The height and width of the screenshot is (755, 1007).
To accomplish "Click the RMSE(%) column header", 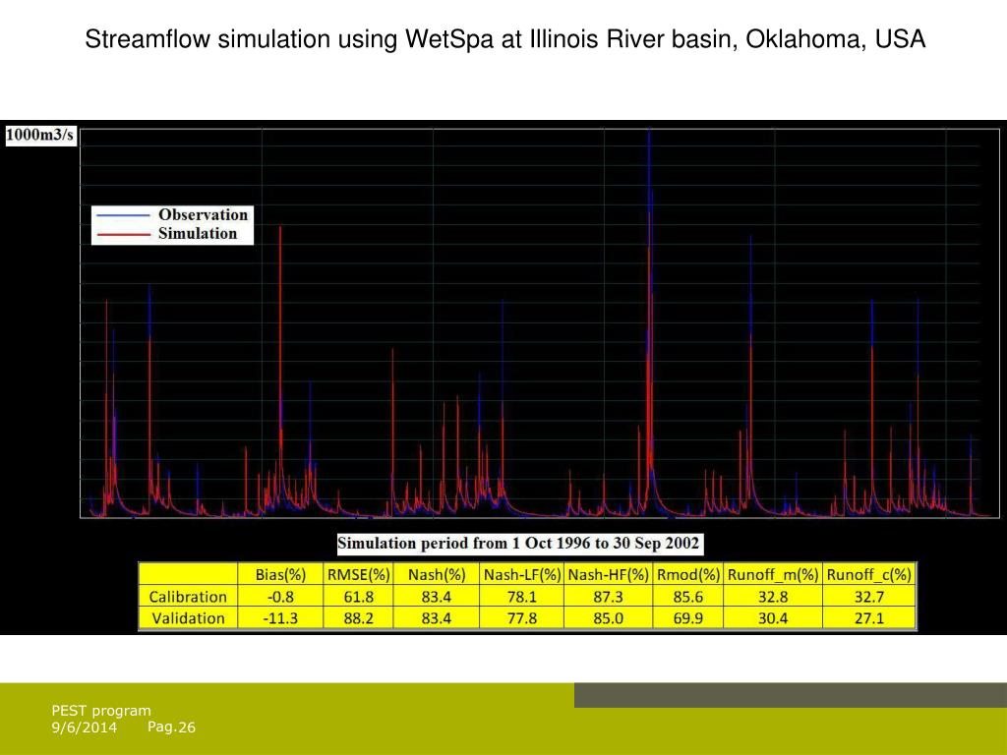I will (x=358, y=574).
